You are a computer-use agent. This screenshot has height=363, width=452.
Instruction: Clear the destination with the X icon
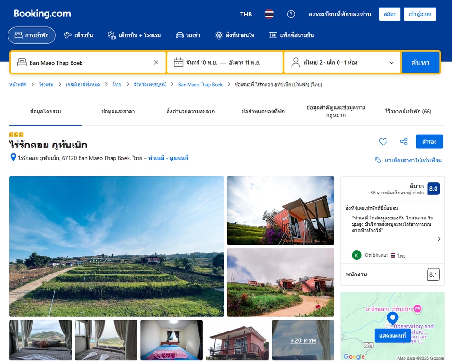(x=156, y=63)
